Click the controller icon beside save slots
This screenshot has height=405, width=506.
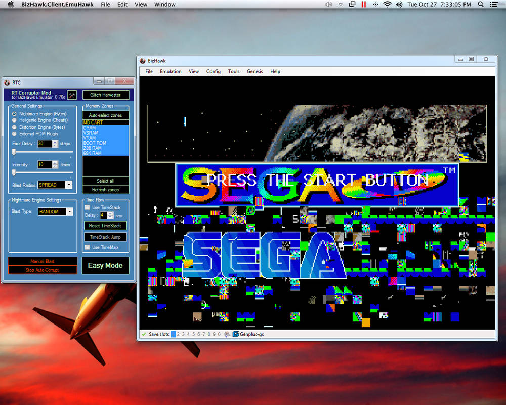[227, 334]
